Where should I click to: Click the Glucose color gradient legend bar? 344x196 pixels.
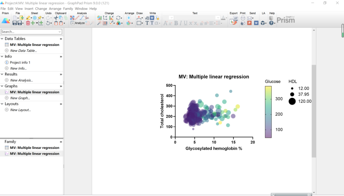(268, 112)
